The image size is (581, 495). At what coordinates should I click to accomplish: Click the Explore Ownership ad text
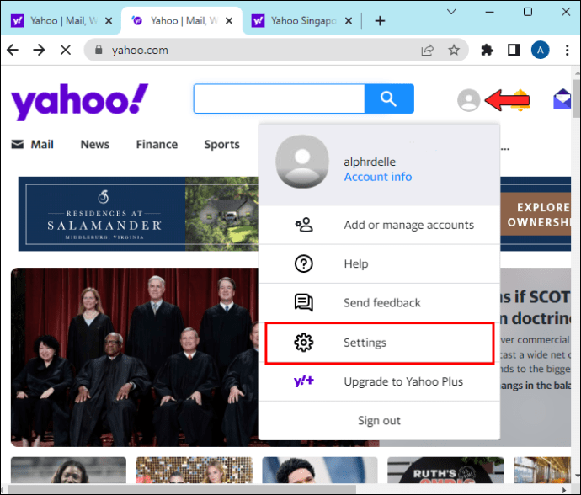538,215
